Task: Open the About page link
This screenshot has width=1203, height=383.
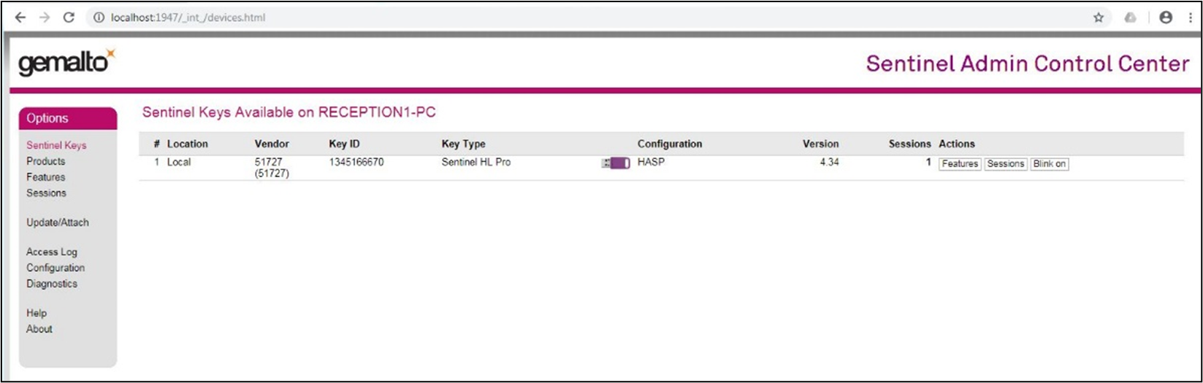Action: click(x=39, y=329)
